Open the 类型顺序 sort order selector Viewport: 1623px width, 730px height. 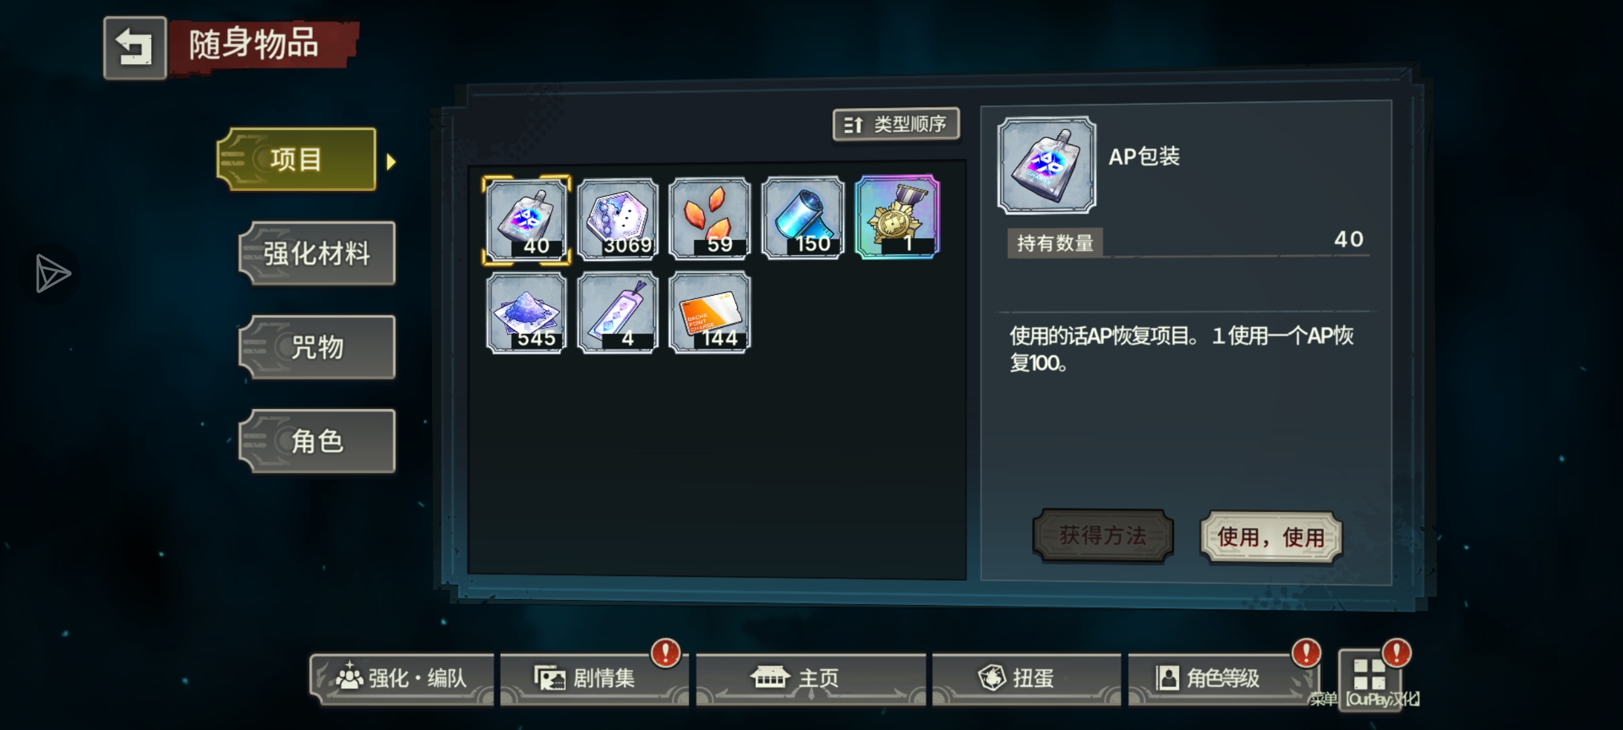[x=896, y=124]
